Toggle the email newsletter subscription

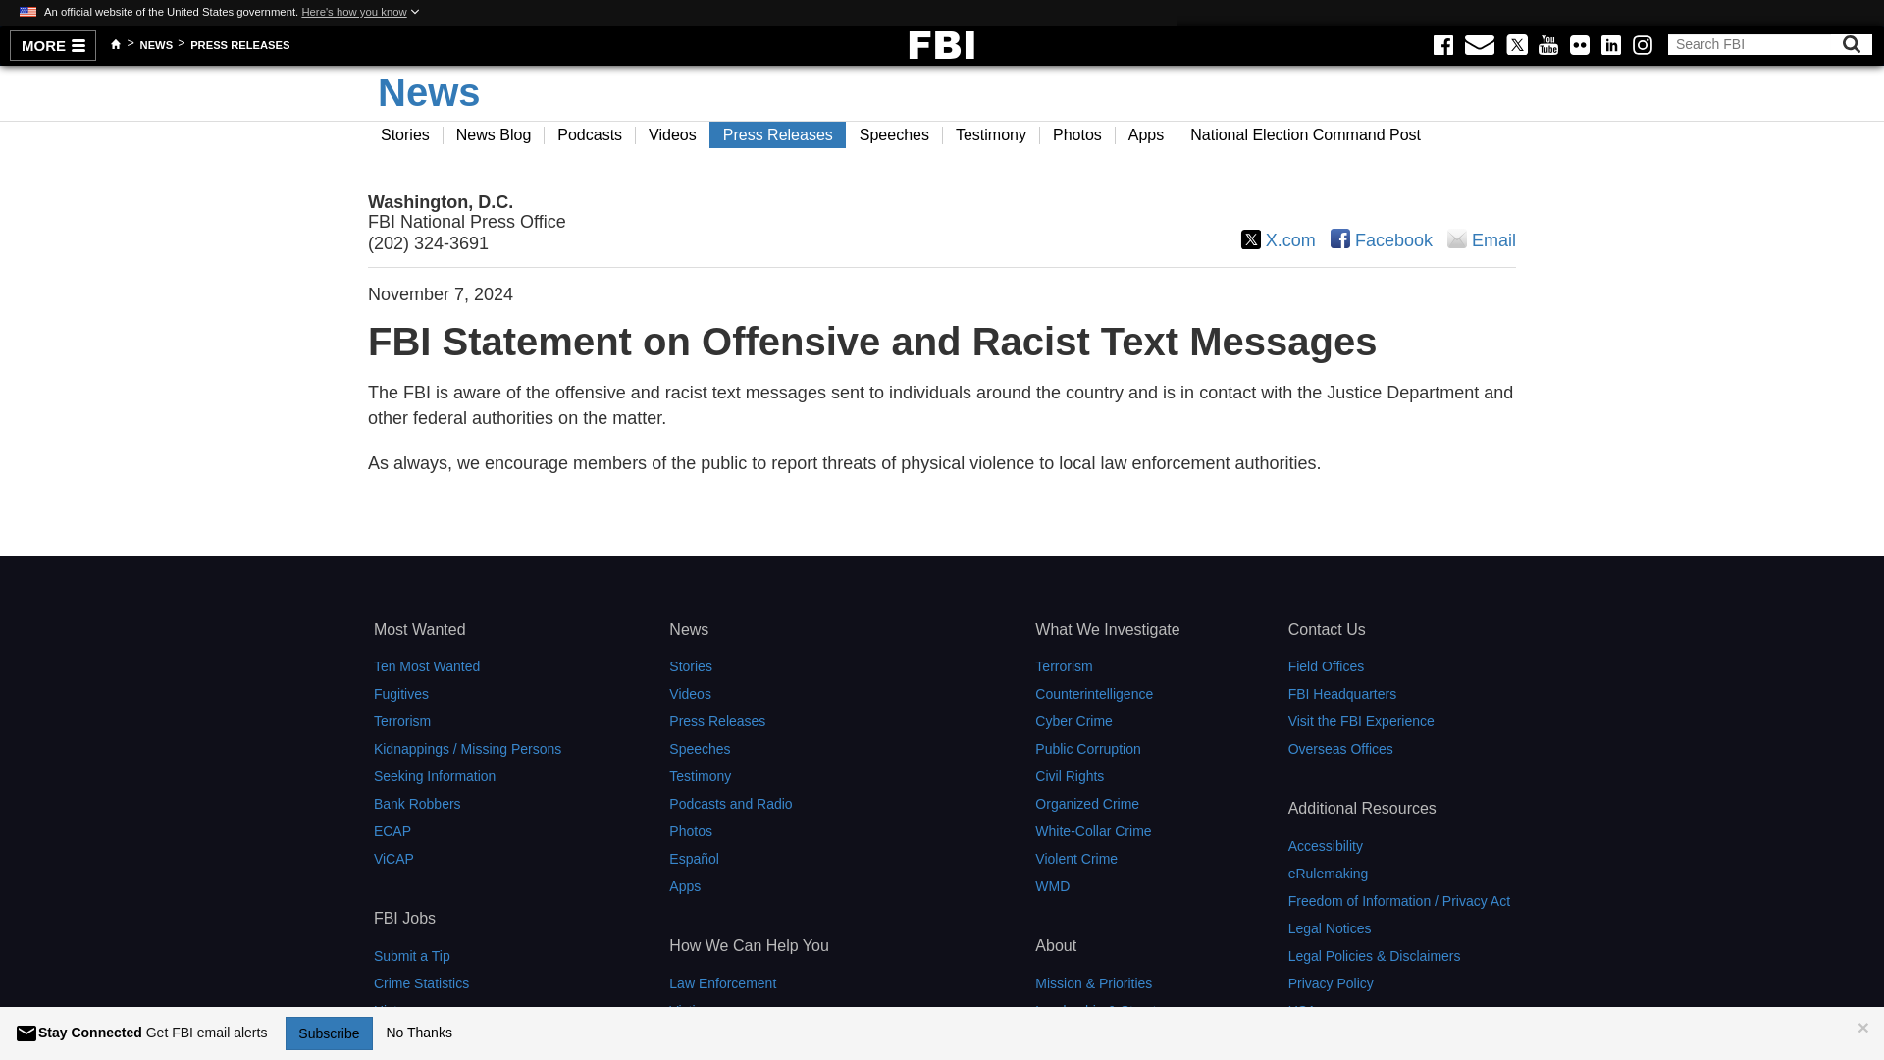[330, 1033]
